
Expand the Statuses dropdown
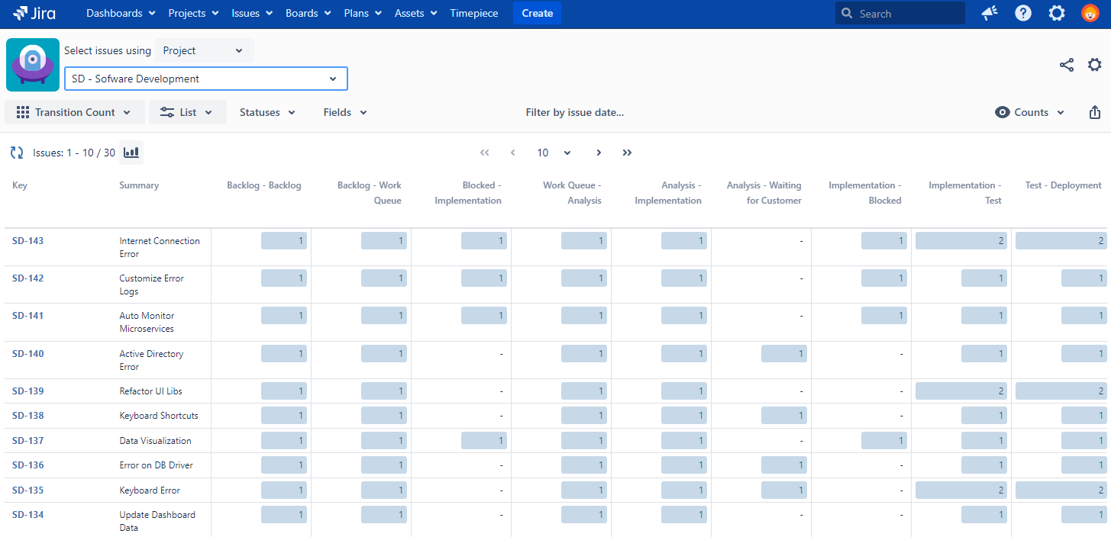(267, 112)
